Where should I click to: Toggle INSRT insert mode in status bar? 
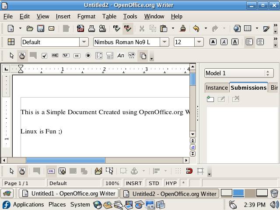(133, 183)
